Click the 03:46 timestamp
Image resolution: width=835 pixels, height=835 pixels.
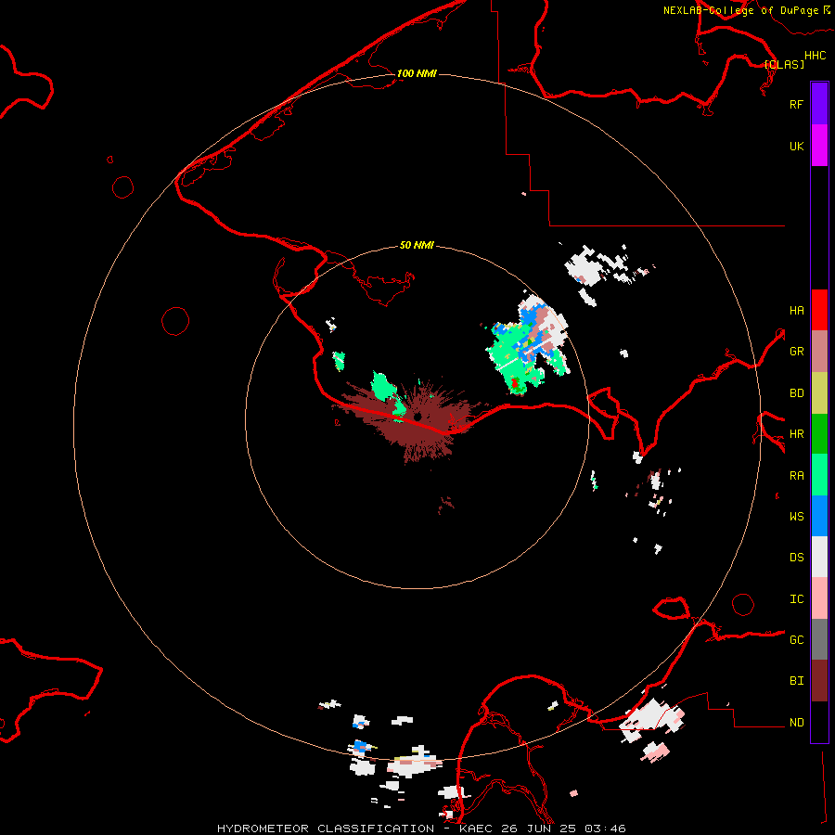(604, 829)
